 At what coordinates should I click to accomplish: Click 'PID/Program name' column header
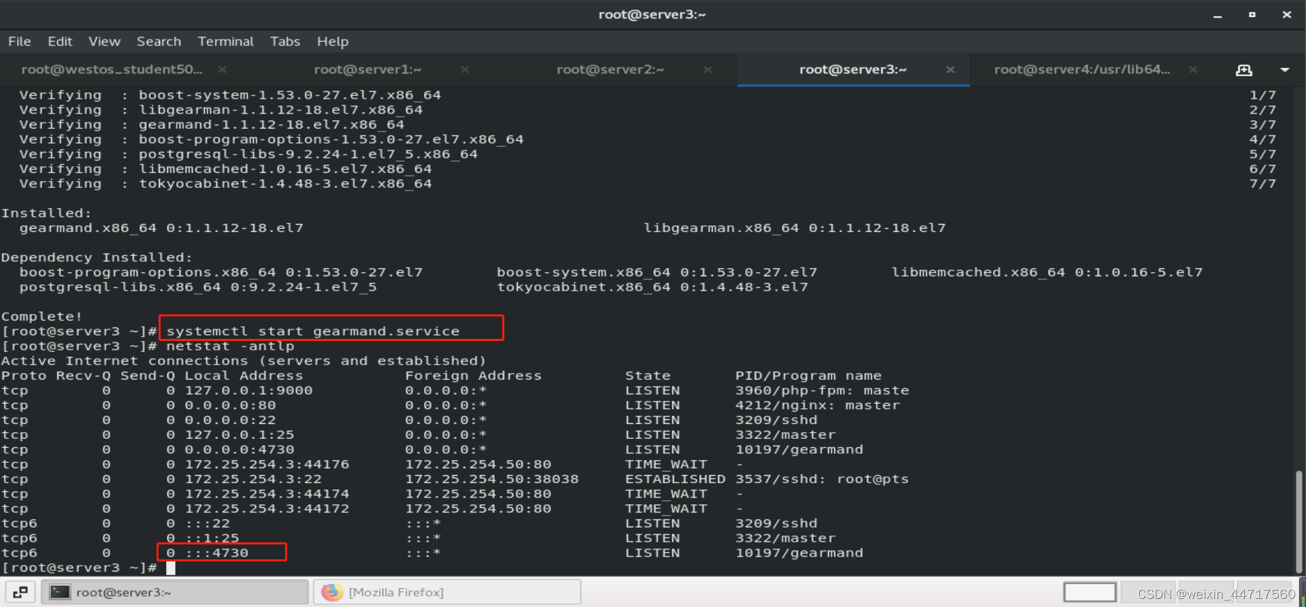point(809,376)
